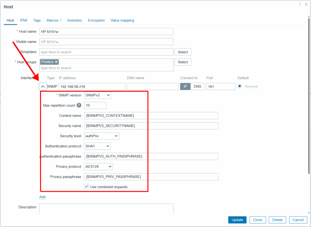Switch Connect to option to IP
The height and width of the screenshot is (227, 311).
coord(185,86)
